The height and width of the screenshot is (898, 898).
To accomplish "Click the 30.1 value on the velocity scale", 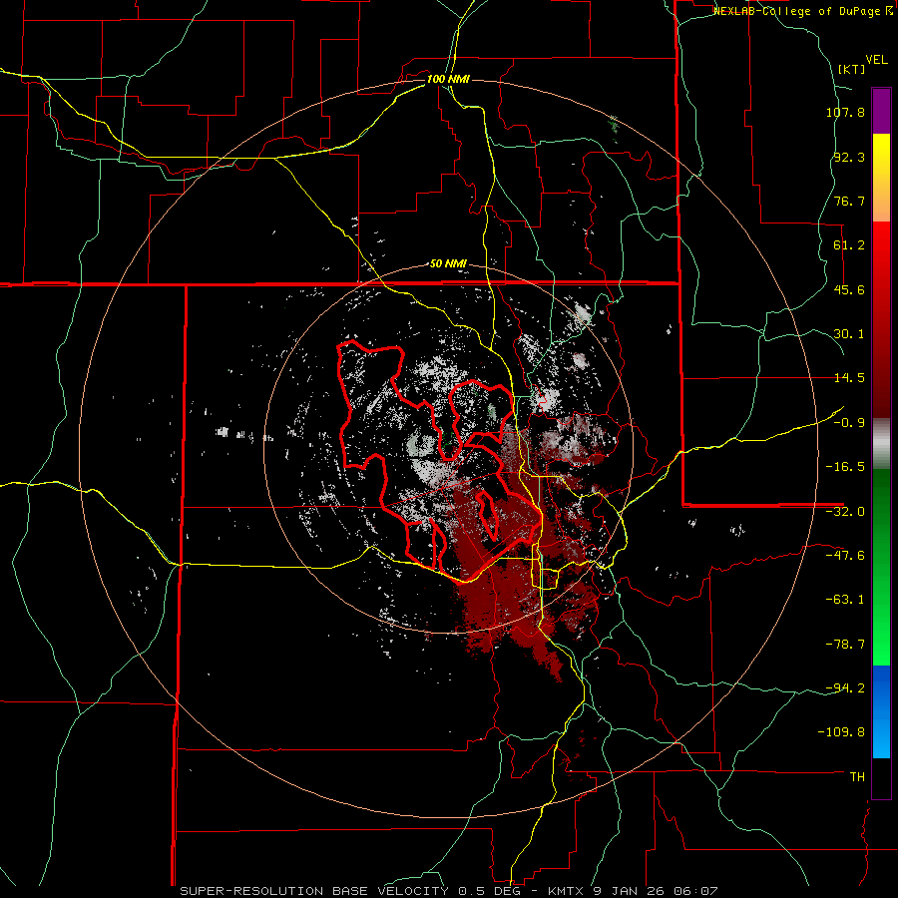I will (849, 334).
